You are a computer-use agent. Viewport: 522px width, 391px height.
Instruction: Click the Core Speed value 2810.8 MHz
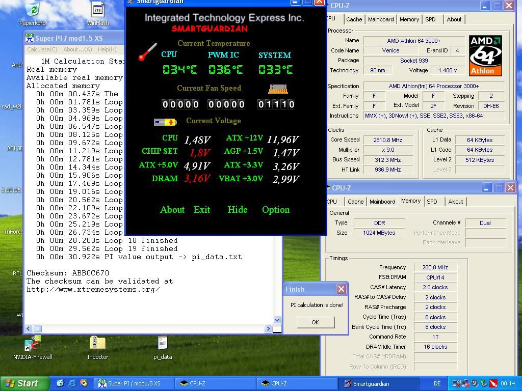click(x=388, y=140)
